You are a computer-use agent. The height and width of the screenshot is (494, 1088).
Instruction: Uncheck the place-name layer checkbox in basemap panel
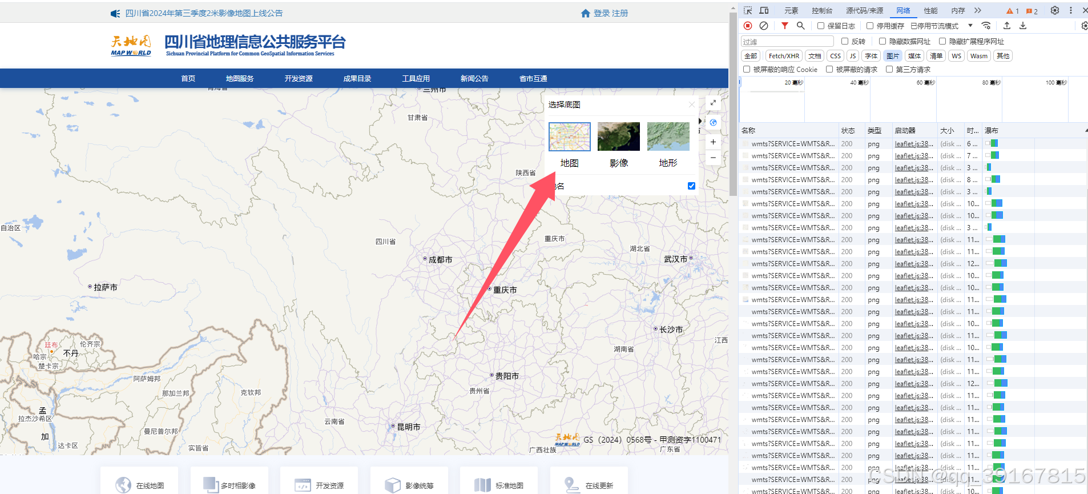[x=691, y=186]
